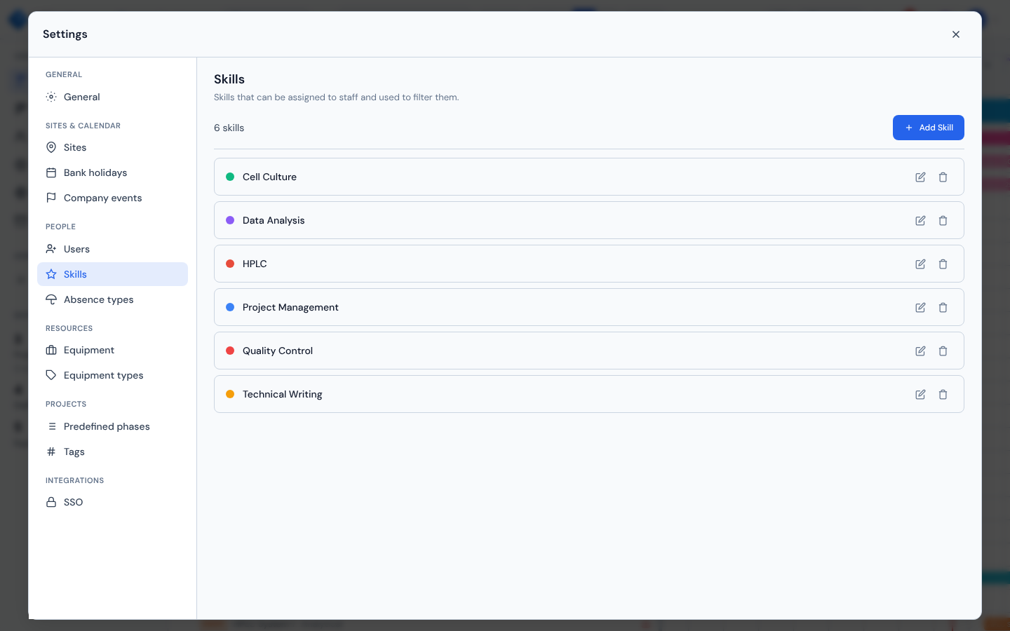Edit the Quality Control skill
1010x631 pixels.
point(920,351)
